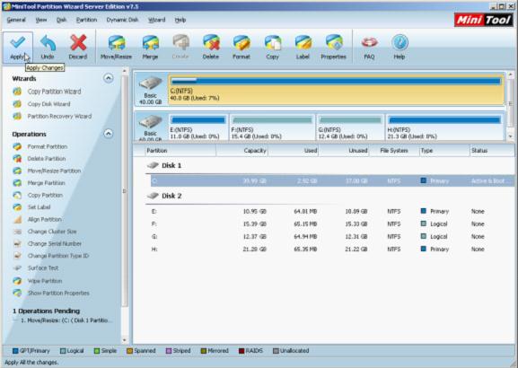Image resolution: width=518 pixels, height=368 pixels.
Task: Open the FAQ lifebuoy icon
Action: click(369, 42)
